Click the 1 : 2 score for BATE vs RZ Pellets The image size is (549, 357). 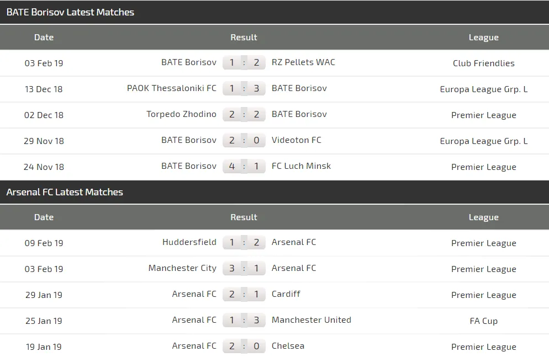[244, 62]
